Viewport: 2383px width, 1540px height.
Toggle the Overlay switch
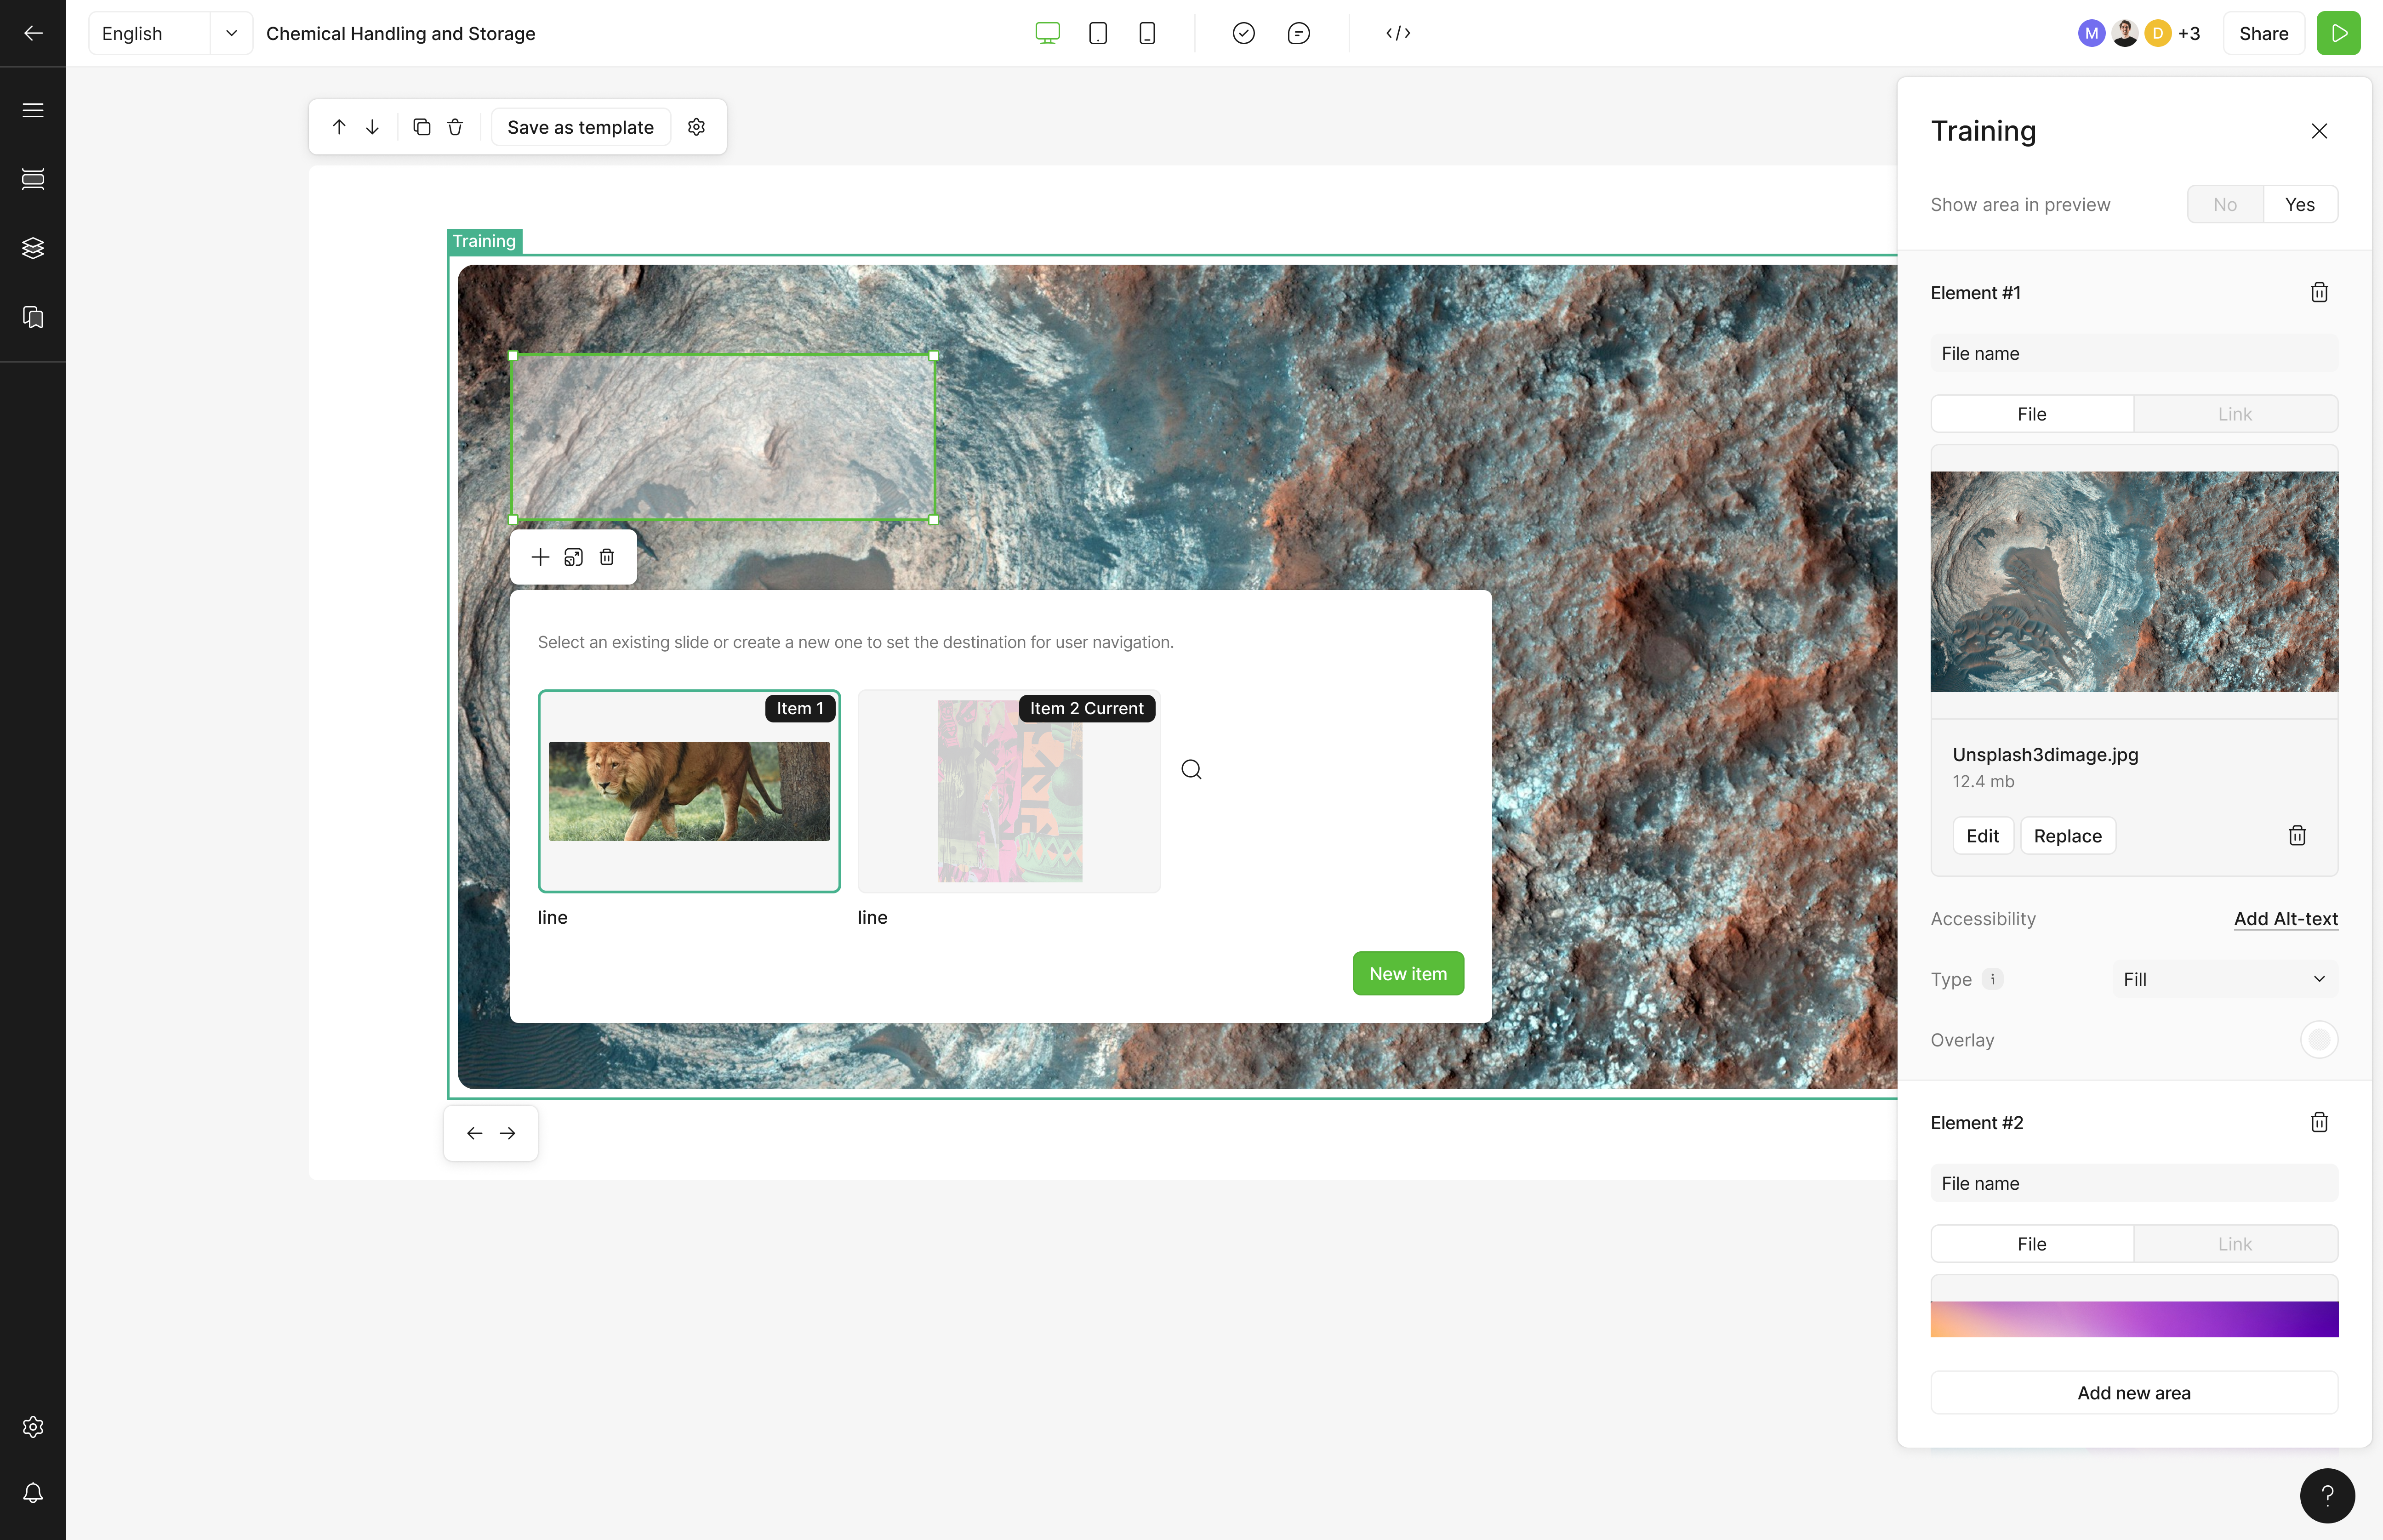(2318, 1040)
